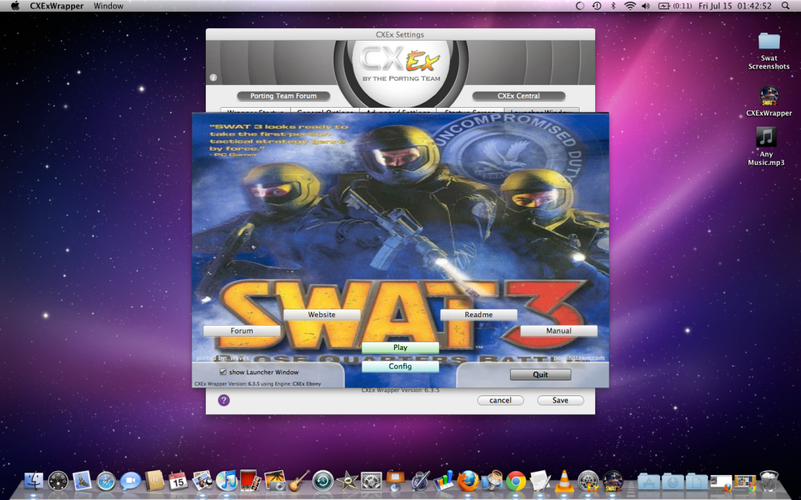The image size is (801, 500).
Task: Select the Any Music.mp3 file icon
Action: [766, 137]
